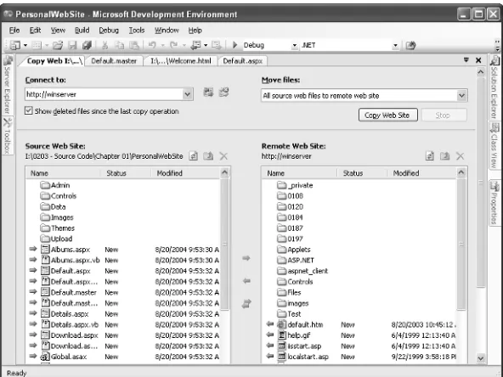The image size is (503, 377).
Task: Open the Debug menu
Action: (109, 30)
